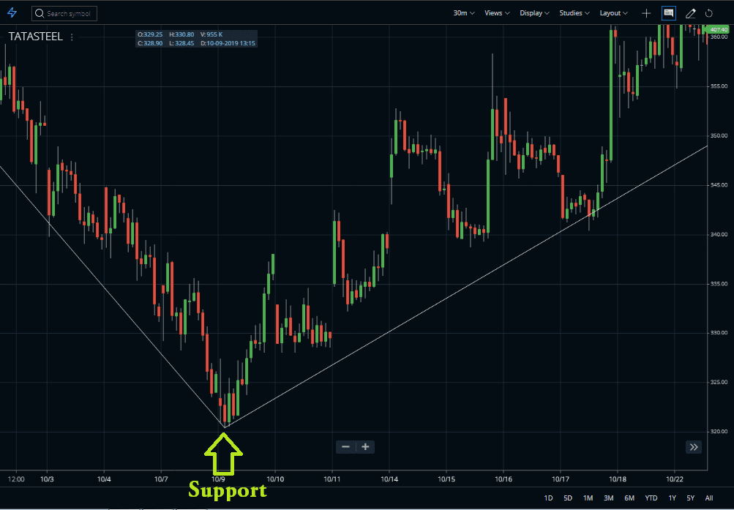Select the All range button

coord(709,498)
